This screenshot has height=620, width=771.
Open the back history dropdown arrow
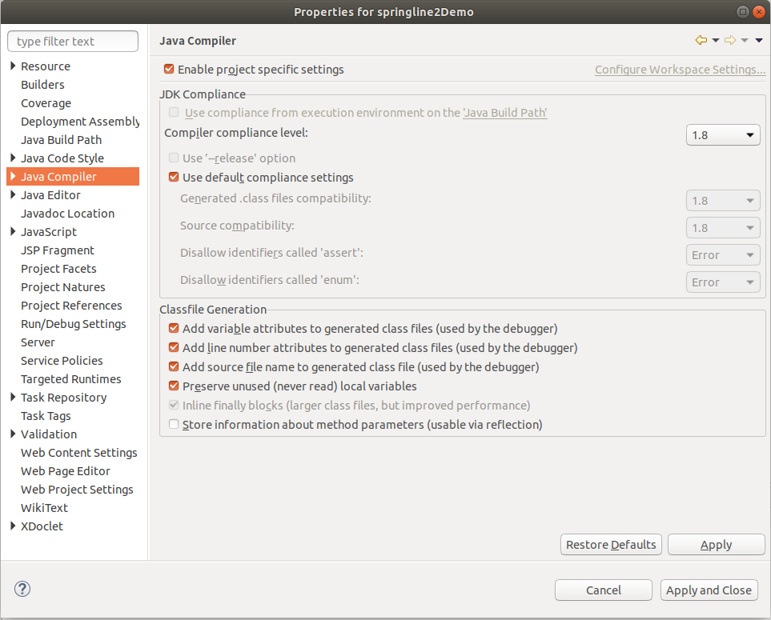click(715, 41)
